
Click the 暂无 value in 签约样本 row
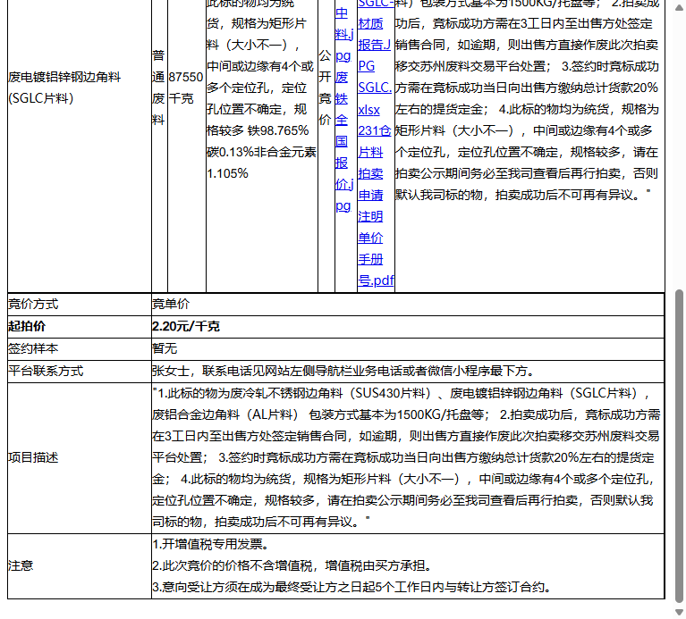click(165, 348)
